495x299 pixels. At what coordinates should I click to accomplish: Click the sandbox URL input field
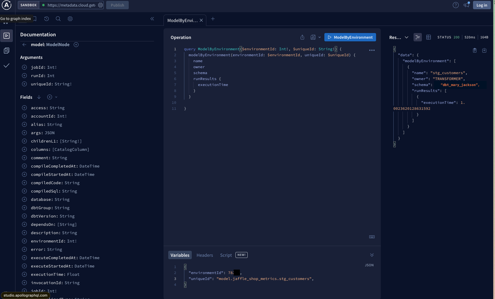71,5
